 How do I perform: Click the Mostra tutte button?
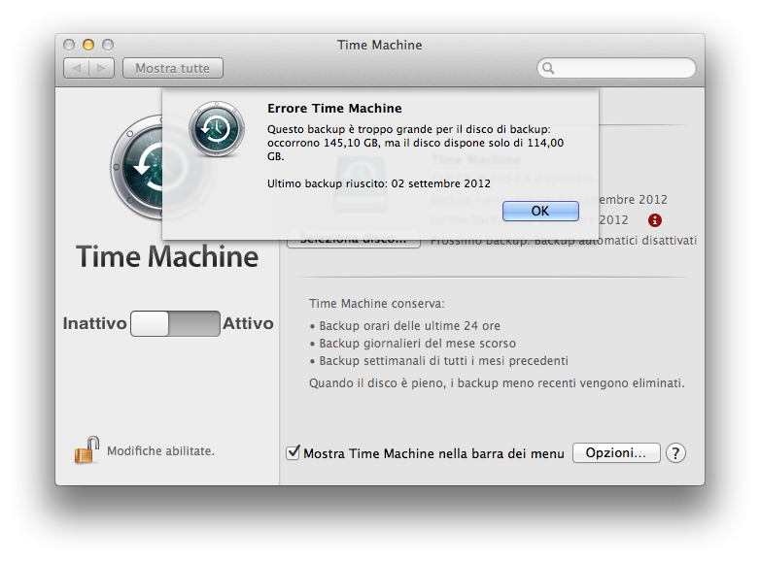[172, 68]
